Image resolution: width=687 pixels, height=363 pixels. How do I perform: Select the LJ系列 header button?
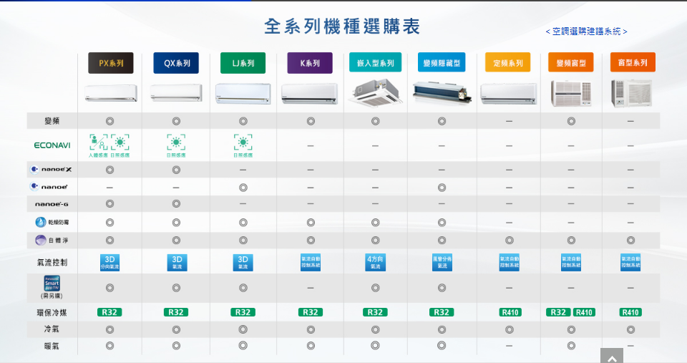coord(243,63)
